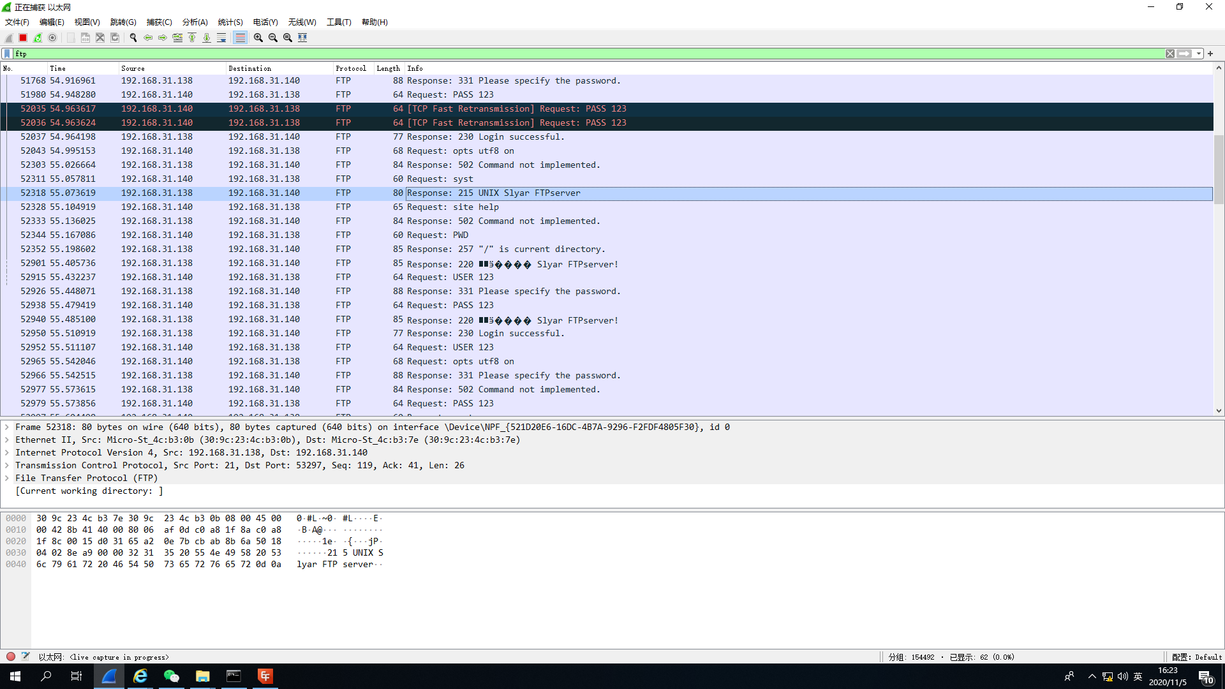
Task: Expand the Transmission Control Protocol section
Action: tap(7, 466)
